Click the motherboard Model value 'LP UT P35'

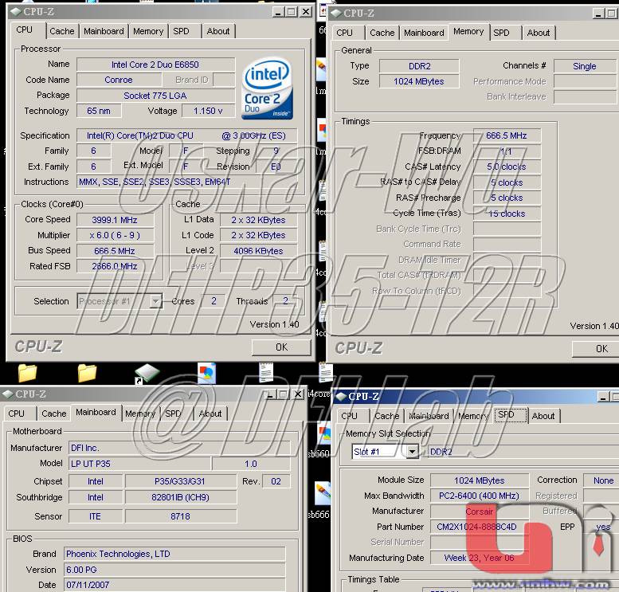pyautogui.click(x=139, y=464)
